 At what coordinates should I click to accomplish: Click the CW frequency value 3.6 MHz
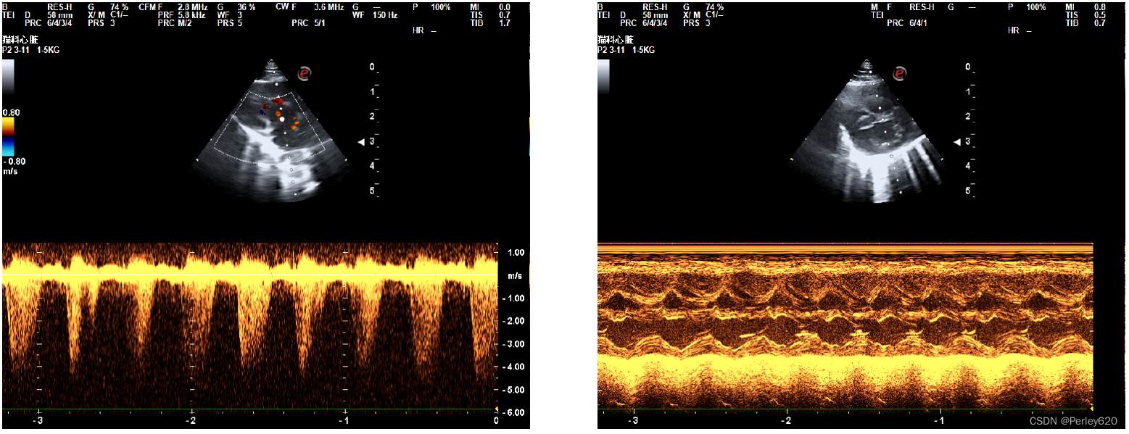[328, 7]
